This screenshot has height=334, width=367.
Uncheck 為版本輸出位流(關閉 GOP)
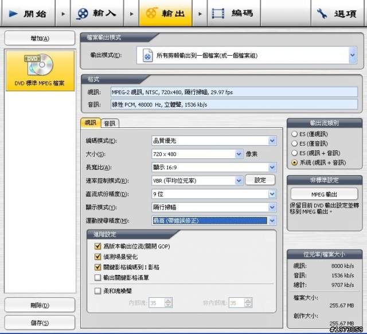point(97,246)
